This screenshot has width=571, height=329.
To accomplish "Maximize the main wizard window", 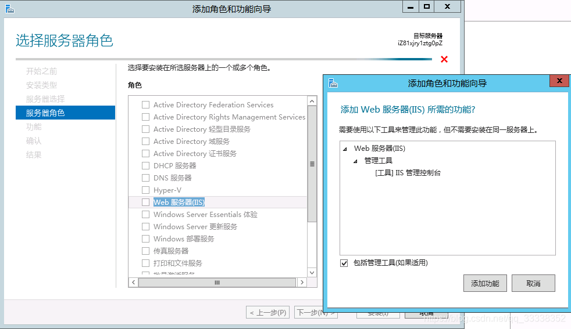I will pos(426,7).
